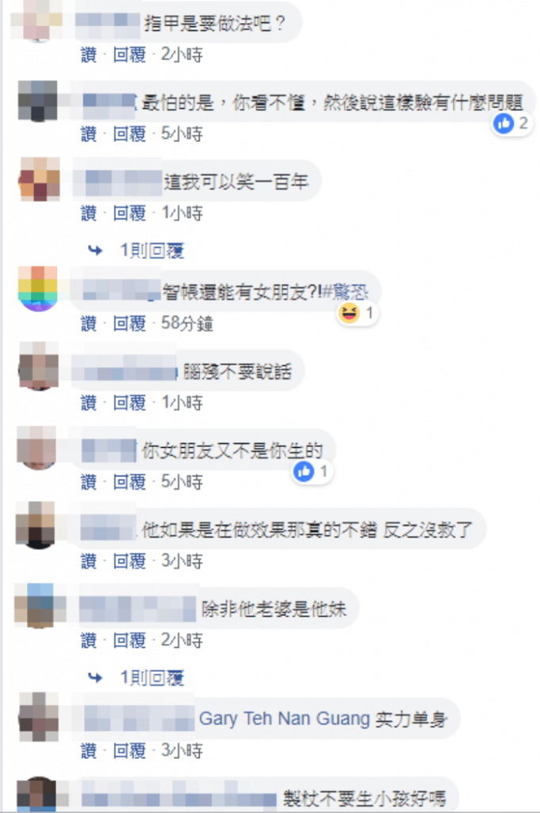Open the 58分鐘 timestamp link

[x=187, y=324]
